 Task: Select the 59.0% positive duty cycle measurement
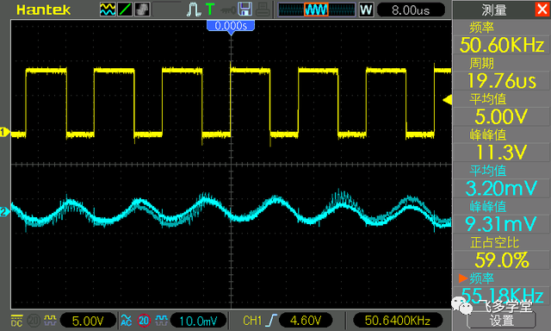pos(501,260)
